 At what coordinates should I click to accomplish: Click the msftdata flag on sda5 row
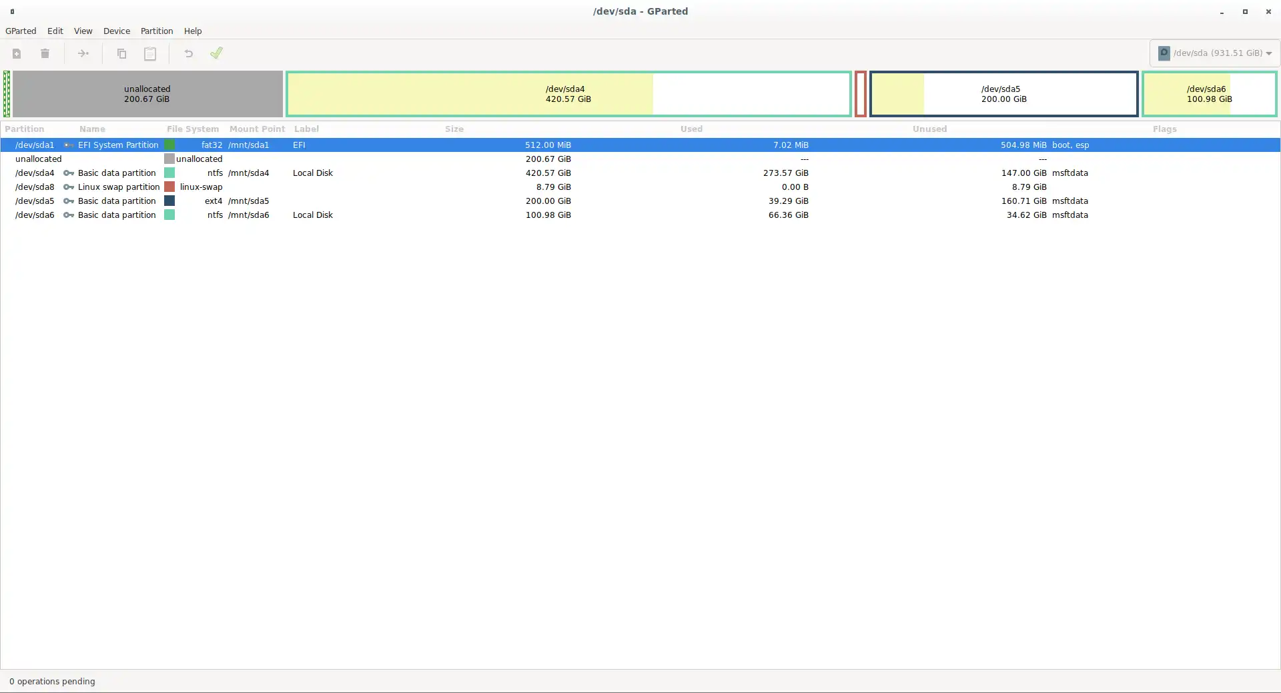(1070, 201)
